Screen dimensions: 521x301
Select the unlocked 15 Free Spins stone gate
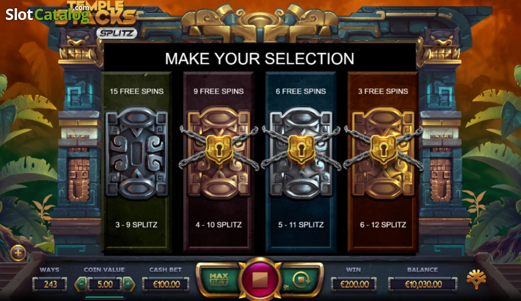(x=136, y=154)
